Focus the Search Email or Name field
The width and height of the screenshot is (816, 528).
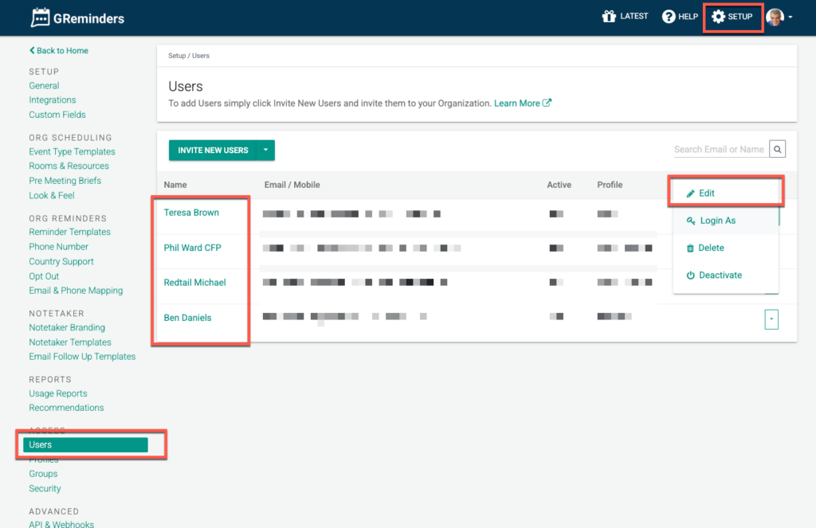pyautogui.click(x=718, y=149)
